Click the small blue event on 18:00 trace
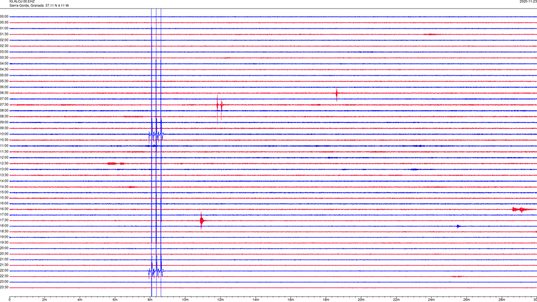 (458, 226)
